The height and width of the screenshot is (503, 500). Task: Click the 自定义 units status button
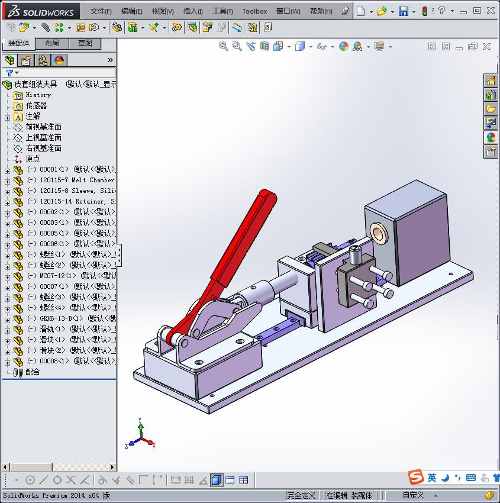click(x=413, y=495)
